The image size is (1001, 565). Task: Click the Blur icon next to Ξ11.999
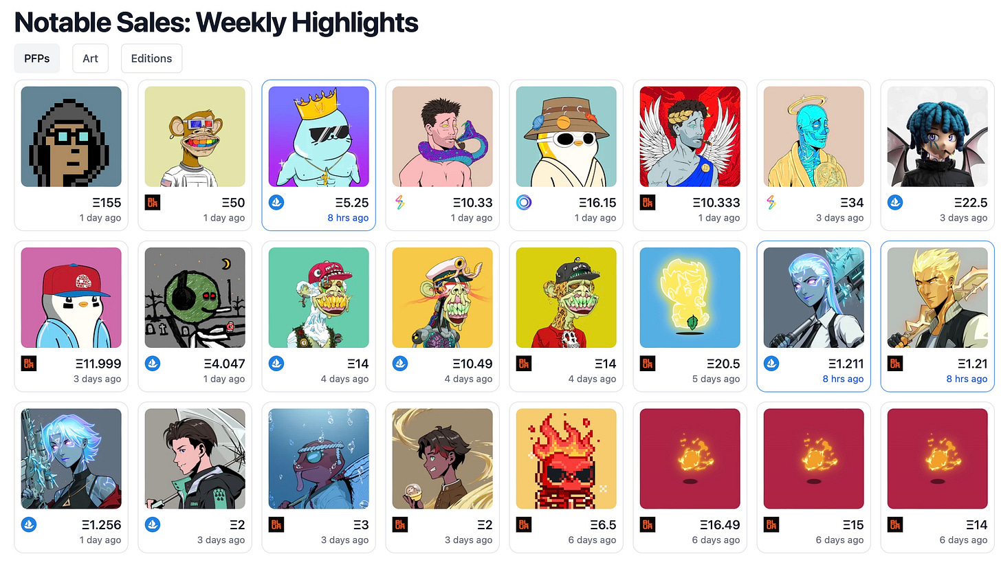point(29,364)
